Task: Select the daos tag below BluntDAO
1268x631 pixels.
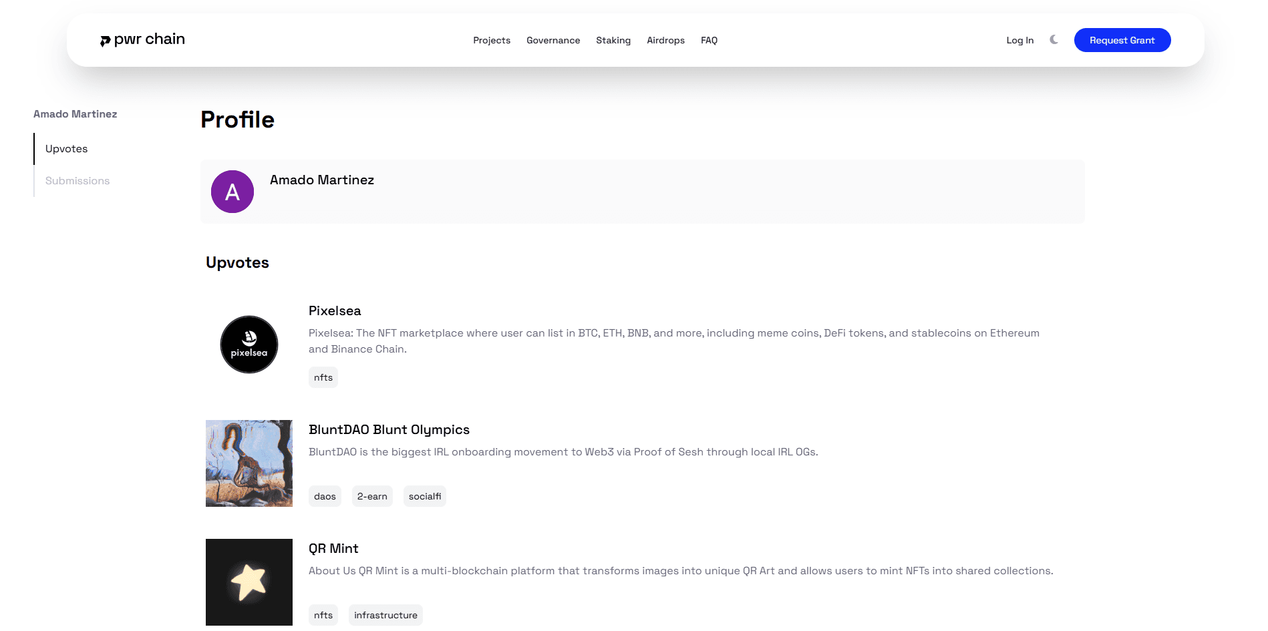Action: 325,495
